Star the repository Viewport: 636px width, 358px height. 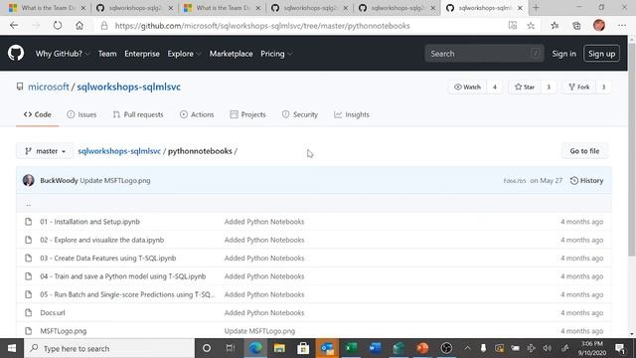[525, 87]
